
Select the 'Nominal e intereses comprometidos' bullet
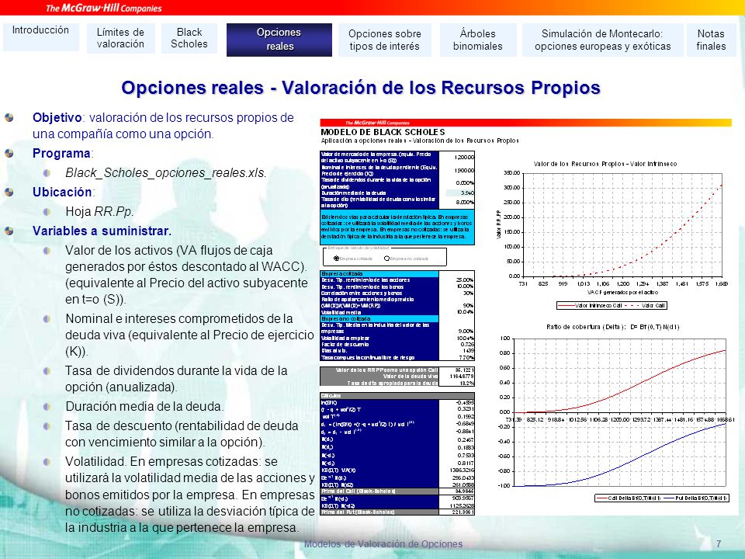[x=189, y=335]
